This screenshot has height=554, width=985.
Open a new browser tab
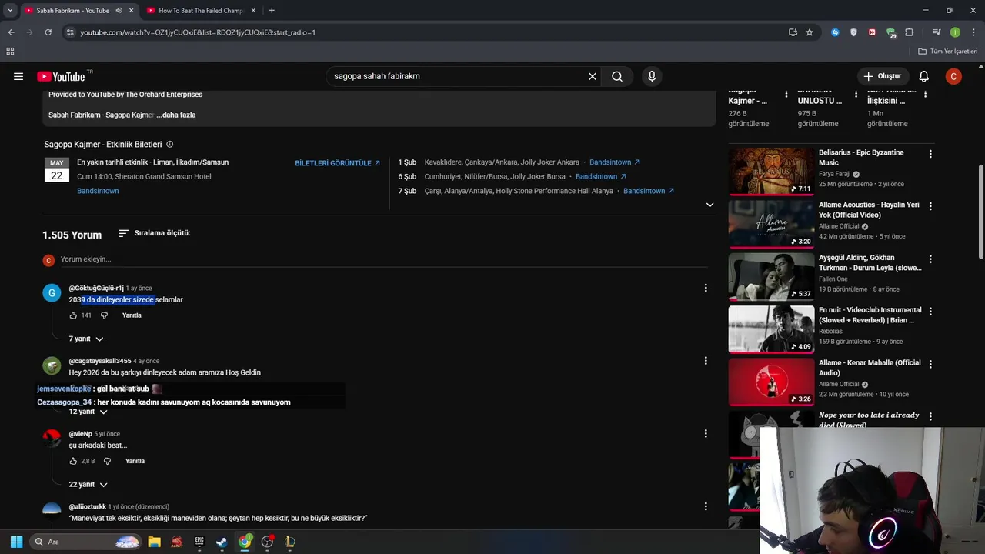272,11
